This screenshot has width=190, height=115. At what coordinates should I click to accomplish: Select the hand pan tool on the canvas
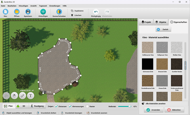pyautogui.click(x=14, y=96)
